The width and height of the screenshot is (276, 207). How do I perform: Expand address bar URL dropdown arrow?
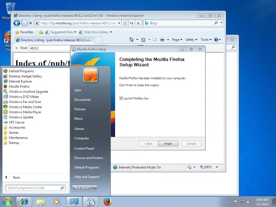click(119, 23)
